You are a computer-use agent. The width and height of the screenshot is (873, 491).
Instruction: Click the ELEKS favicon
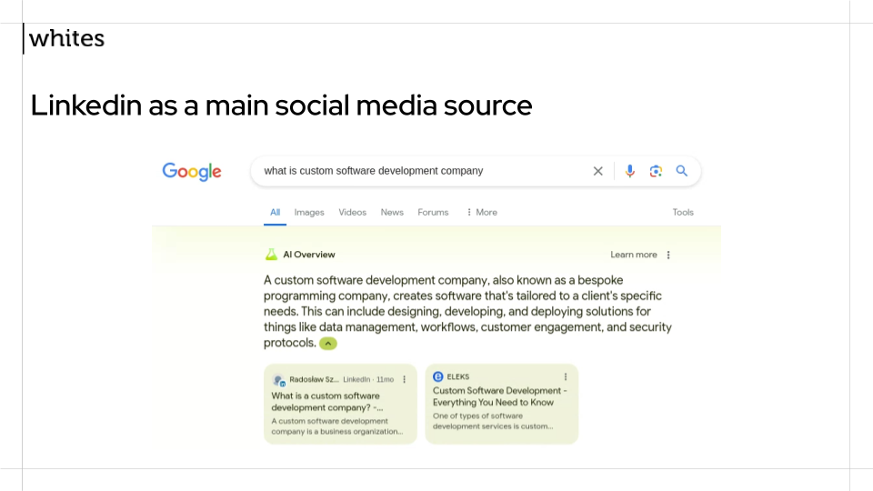pos(438,376)
